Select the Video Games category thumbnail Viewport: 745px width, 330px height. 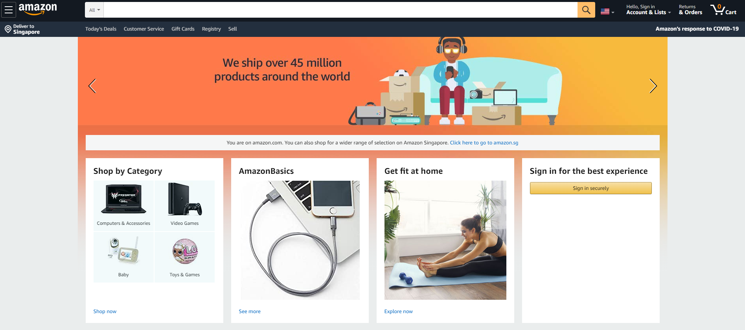185,206
